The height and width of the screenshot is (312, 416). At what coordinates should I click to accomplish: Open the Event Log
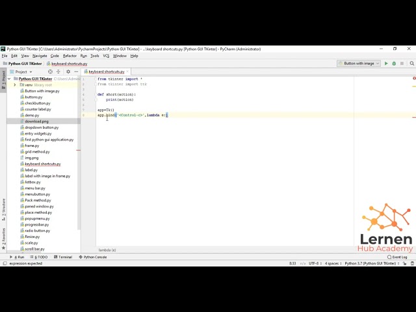coord(397,257)
